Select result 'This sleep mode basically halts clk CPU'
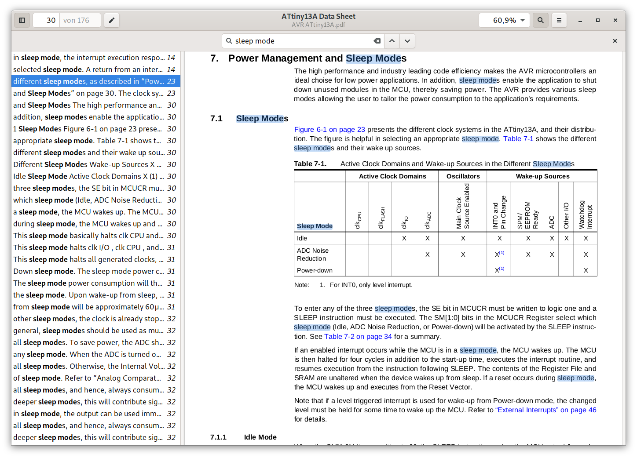The height and width of the screenshot is (458, 637). [96, 236]
